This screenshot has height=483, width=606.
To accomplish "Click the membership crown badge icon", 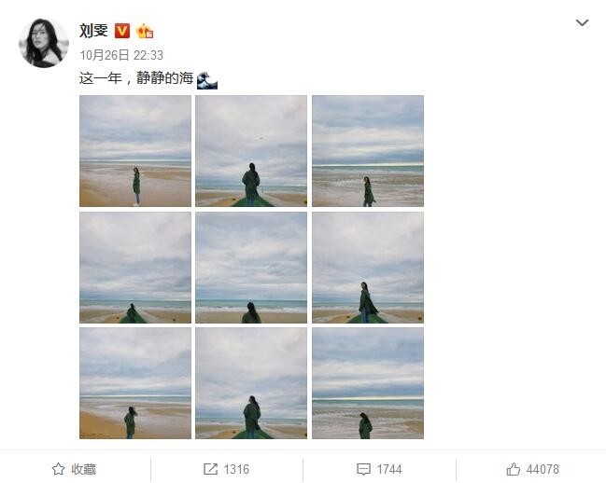I will (145, 31).
